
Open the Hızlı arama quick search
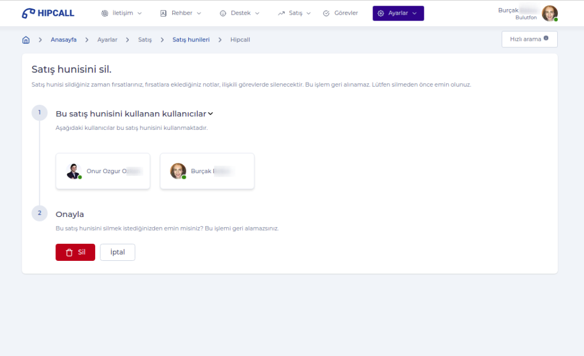(x=529, y=39)
